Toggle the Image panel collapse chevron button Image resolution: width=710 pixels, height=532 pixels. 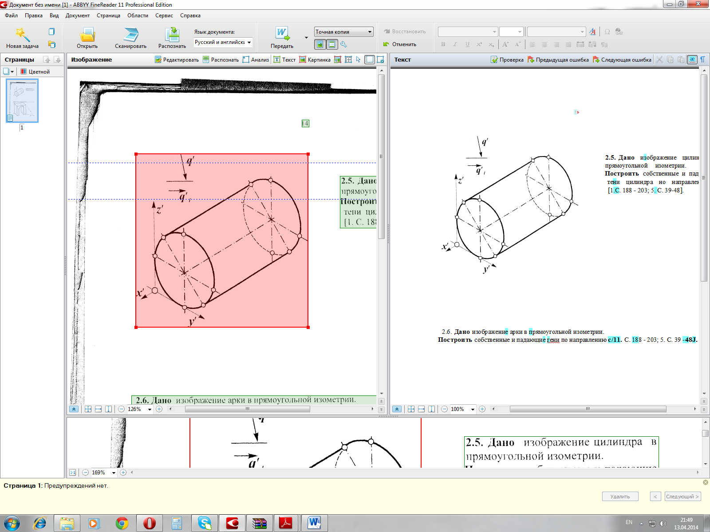(x=74, y=409)
